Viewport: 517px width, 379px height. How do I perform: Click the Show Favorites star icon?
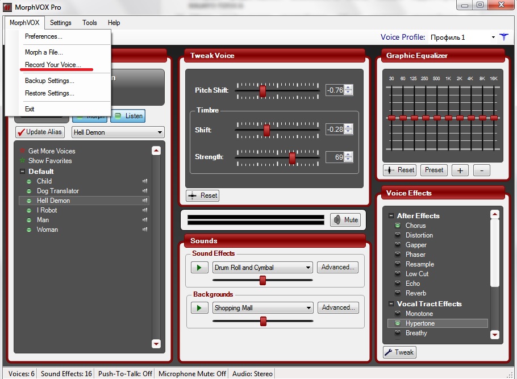[x=22, y=160]
